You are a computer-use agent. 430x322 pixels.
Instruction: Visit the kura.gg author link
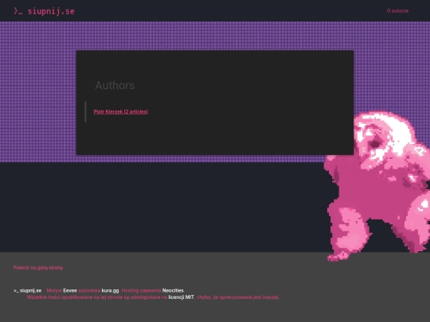[x=110, y=290]
